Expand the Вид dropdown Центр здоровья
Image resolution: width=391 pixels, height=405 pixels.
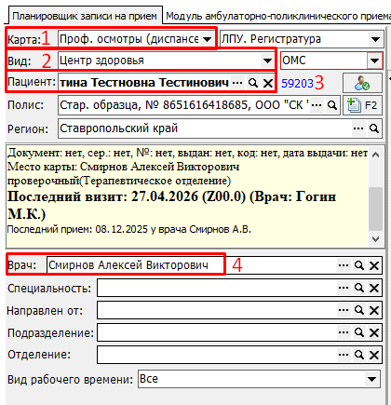click(267, 61)
